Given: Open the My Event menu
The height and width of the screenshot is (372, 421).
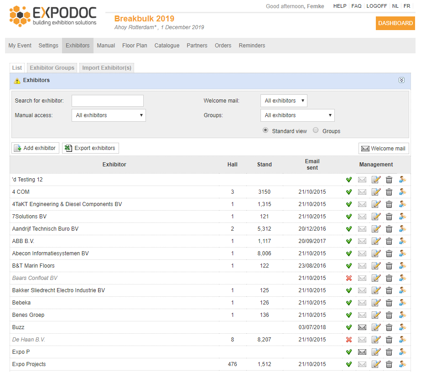Looking at the screenshot, I should pos(20,46).
